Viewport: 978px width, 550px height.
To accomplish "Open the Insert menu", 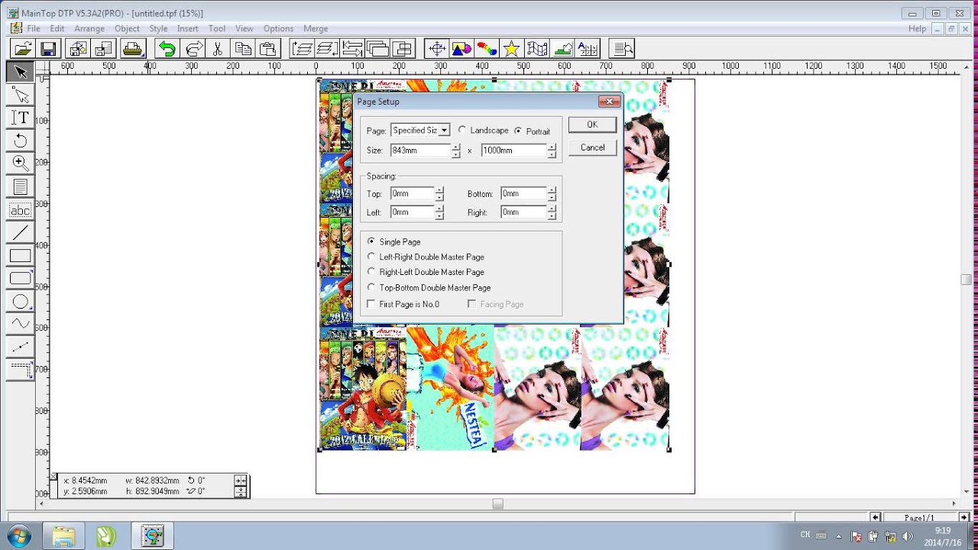I will [x=188, y=28].
